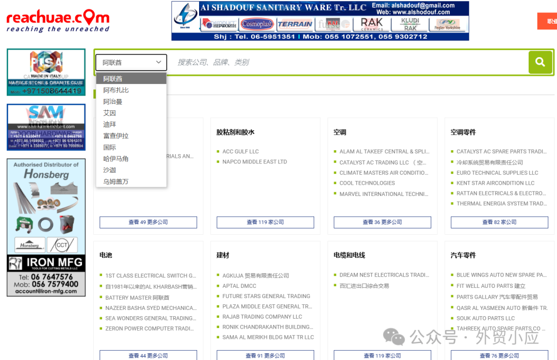The width and height of the screenshot is (557, 360).
Task: Select 艾因 in the dropdown
Action: point(131,113)
